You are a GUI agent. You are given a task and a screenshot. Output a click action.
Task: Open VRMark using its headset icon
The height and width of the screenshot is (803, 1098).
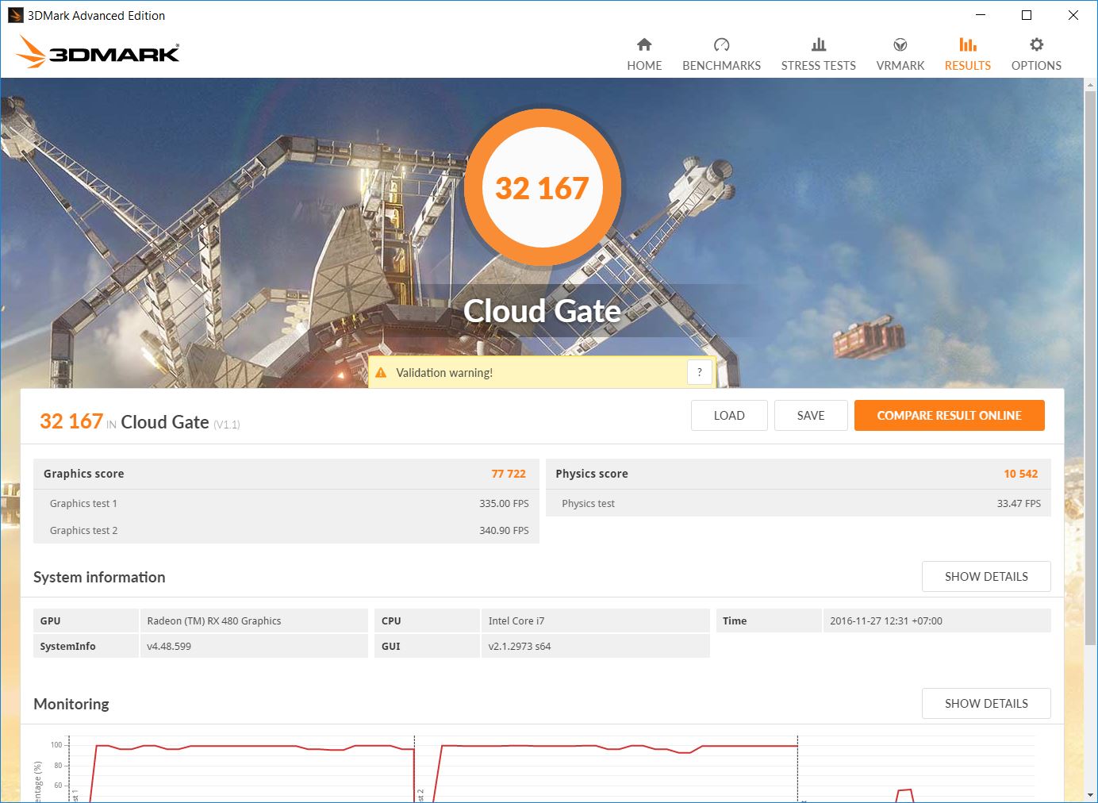[x=900, y=44]
